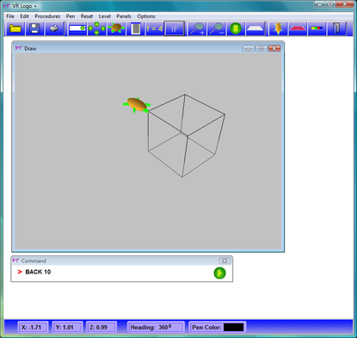The height and width of the screenshot is (338, 357).
Task: Maximize the Draw window
Action: click(x=262, y=48)
